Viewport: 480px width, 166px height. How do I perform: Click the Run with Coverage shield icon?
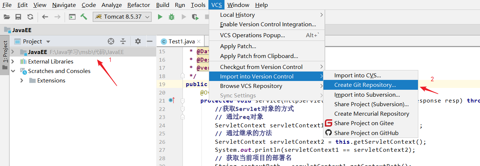(x=195, y=17)
